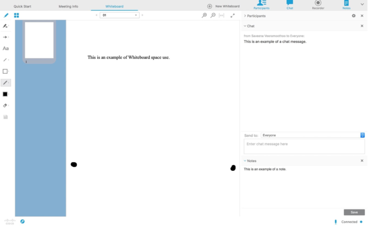The image size is (368, 236).
Task: Switch to the Meeting Info tab
Action: point(68,6)
